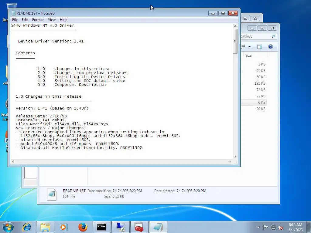Launch Firefox from the taskbar
The image size is (311, 233).
[x=83, y=227]
